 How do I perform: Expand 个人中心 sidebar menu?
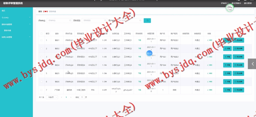coord(16,18)
